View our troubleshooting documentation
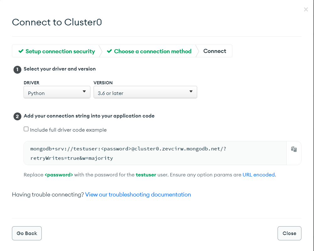The height and width of the screenshot is (251, 314). (x=138, y=195)
